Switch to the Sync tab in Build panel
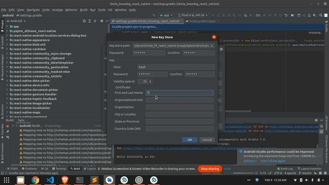The image size is (329, 185). coord(21,120)
